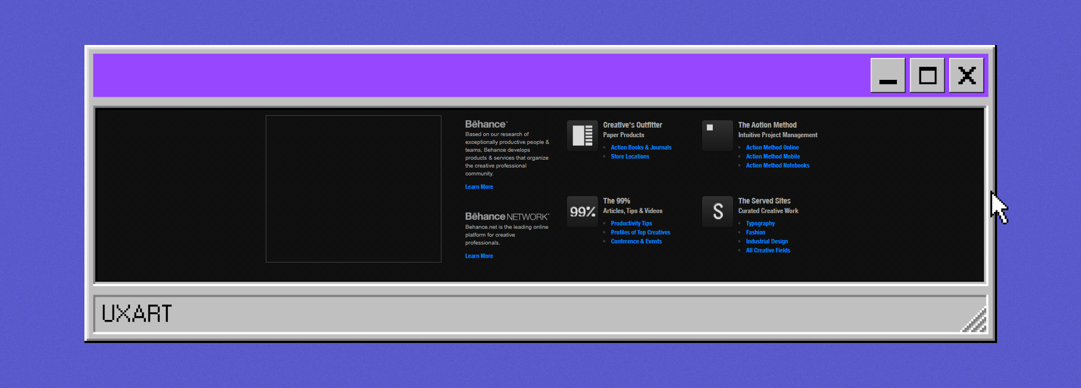Viewport: 1081px width, 388px height.
Task: Open the 99% logo icon
Action: pos(582,211)
